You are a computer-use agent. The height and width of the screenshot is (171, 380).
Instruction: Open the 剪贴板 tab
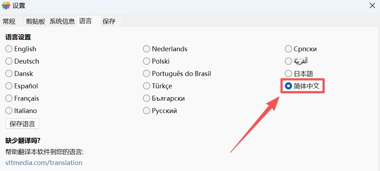click(35, 22)
